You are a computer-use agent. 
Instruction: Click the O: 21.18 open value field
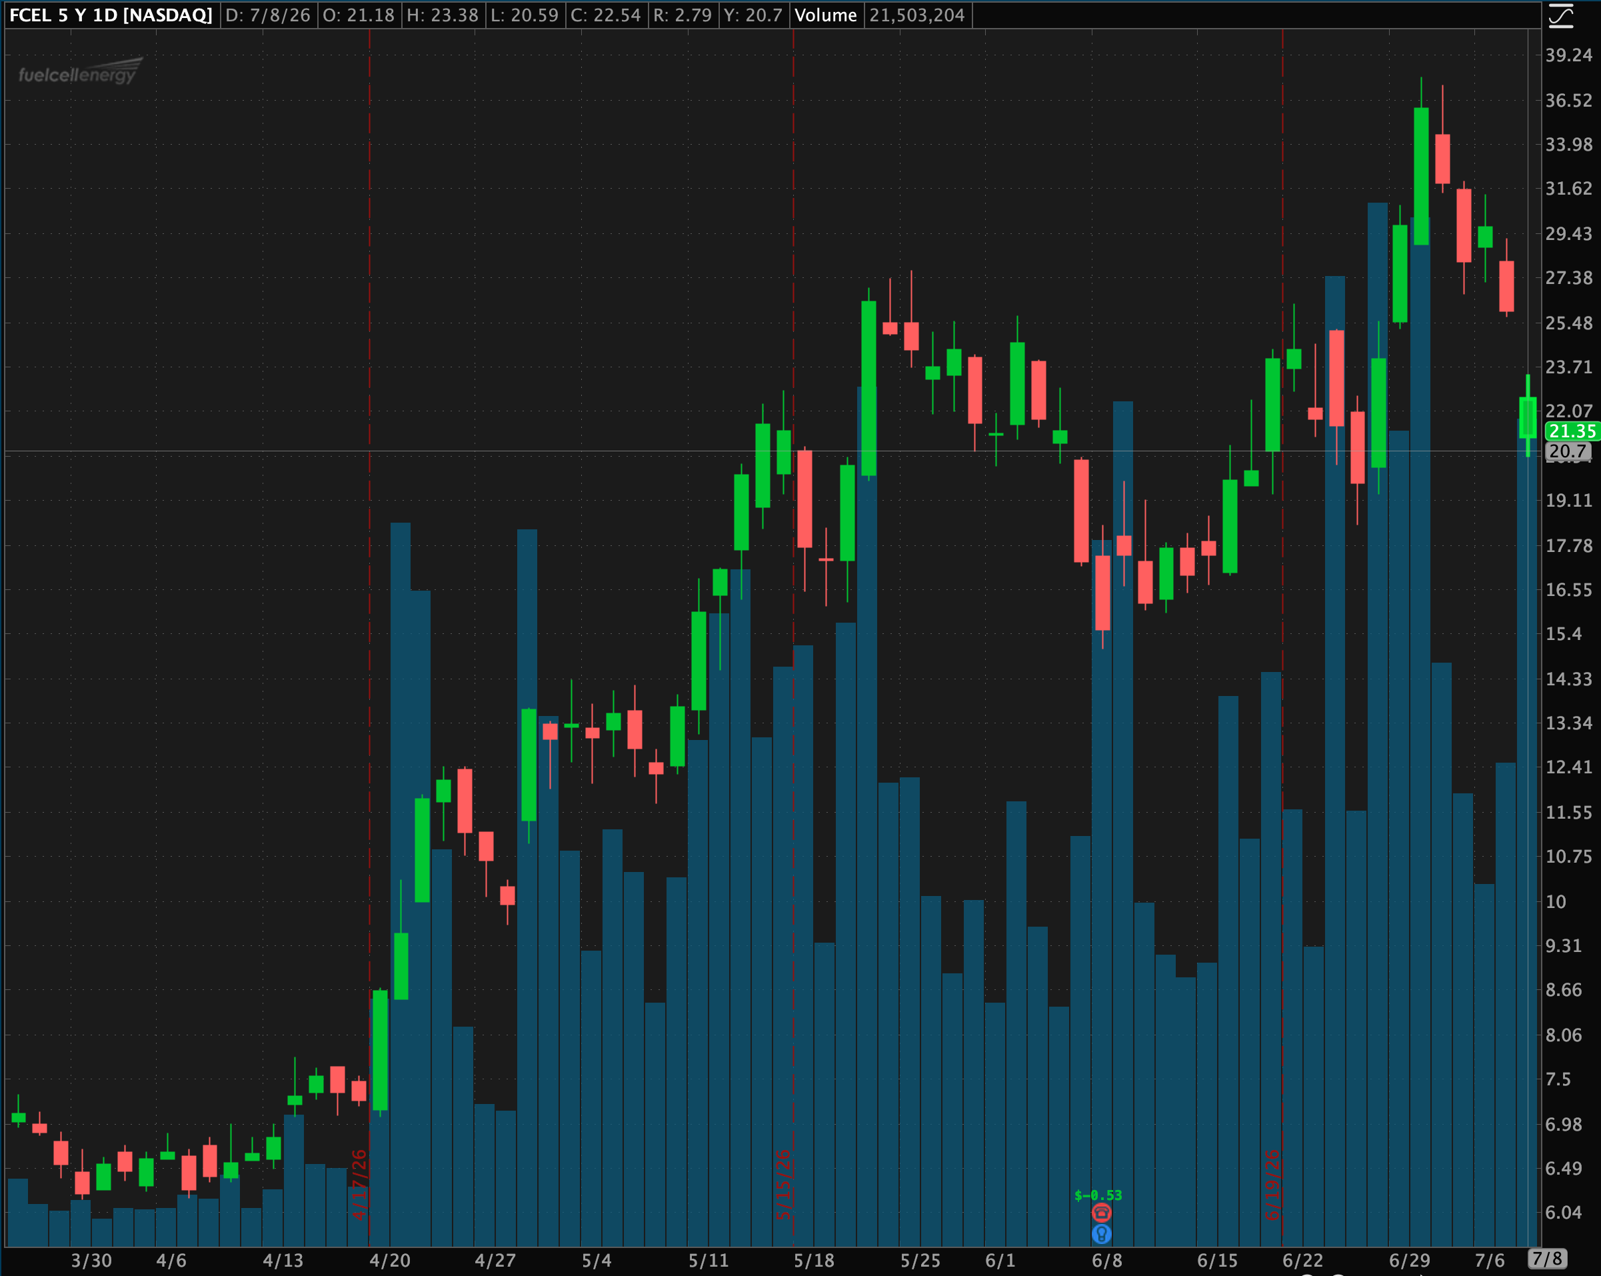tap(359, 15)
